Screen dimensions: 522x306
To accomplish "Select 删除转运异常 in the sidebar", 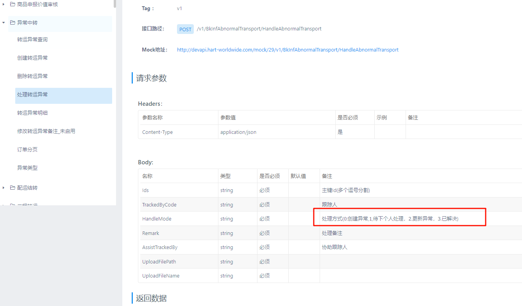I will pos(32,76).
